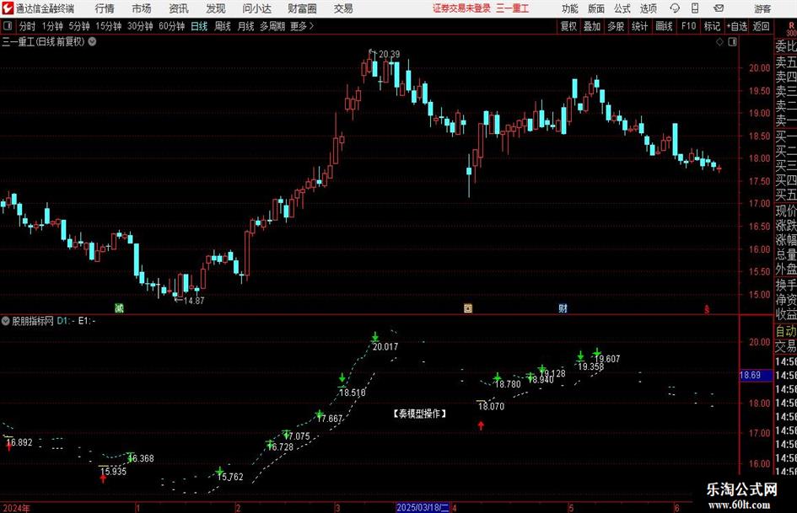
Task: Open the 公式 menu
Action: (622, 8)
